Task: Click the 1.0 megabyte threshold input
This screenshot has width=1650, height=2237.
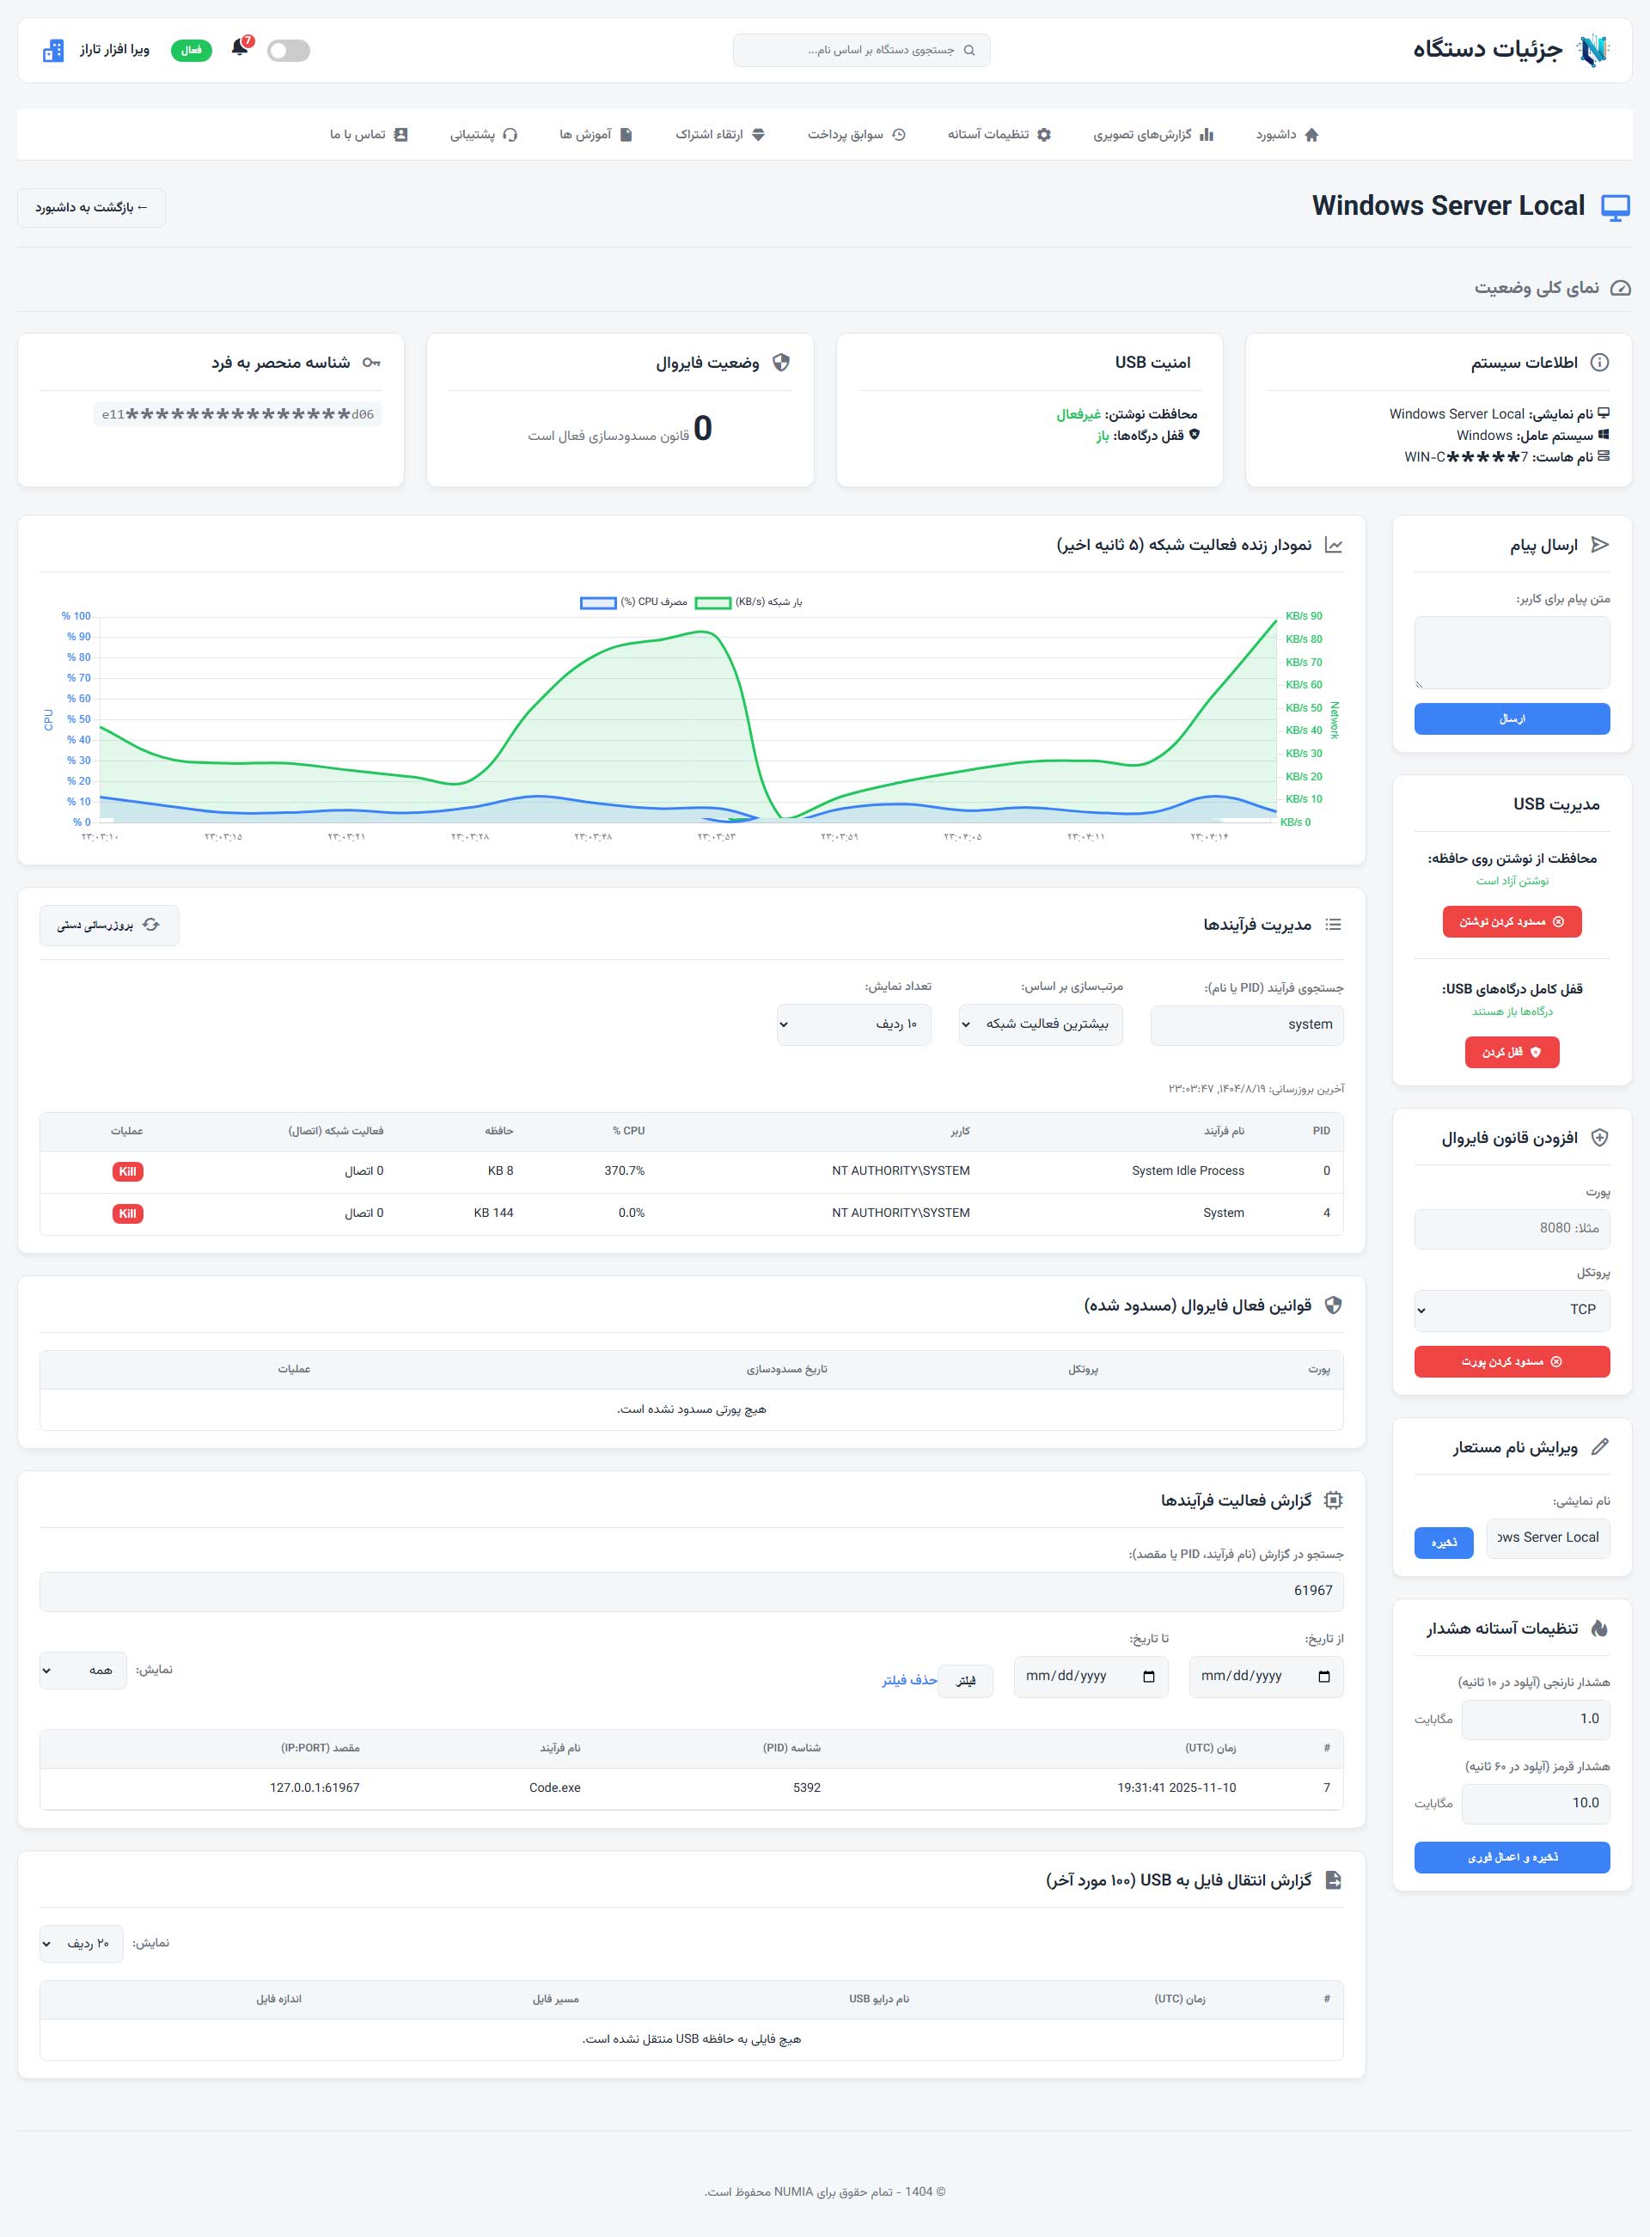Action: coord(1535,1719)
